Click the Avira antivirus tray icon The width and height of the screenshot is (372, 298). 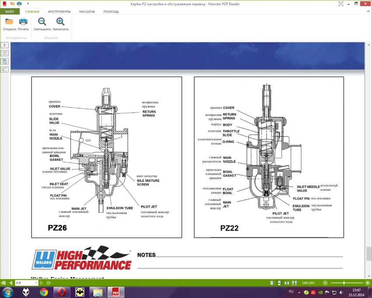[313, 292]
